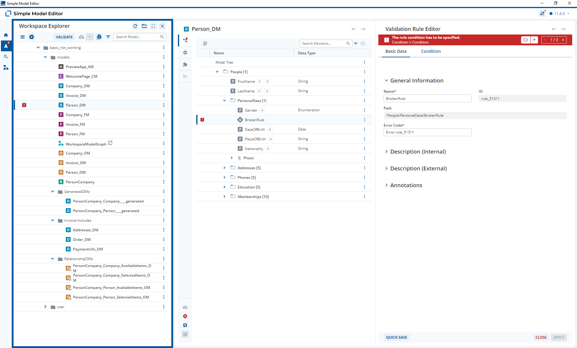Click the add new model plus icon
The image size is (577, 348).
point(32,37)
